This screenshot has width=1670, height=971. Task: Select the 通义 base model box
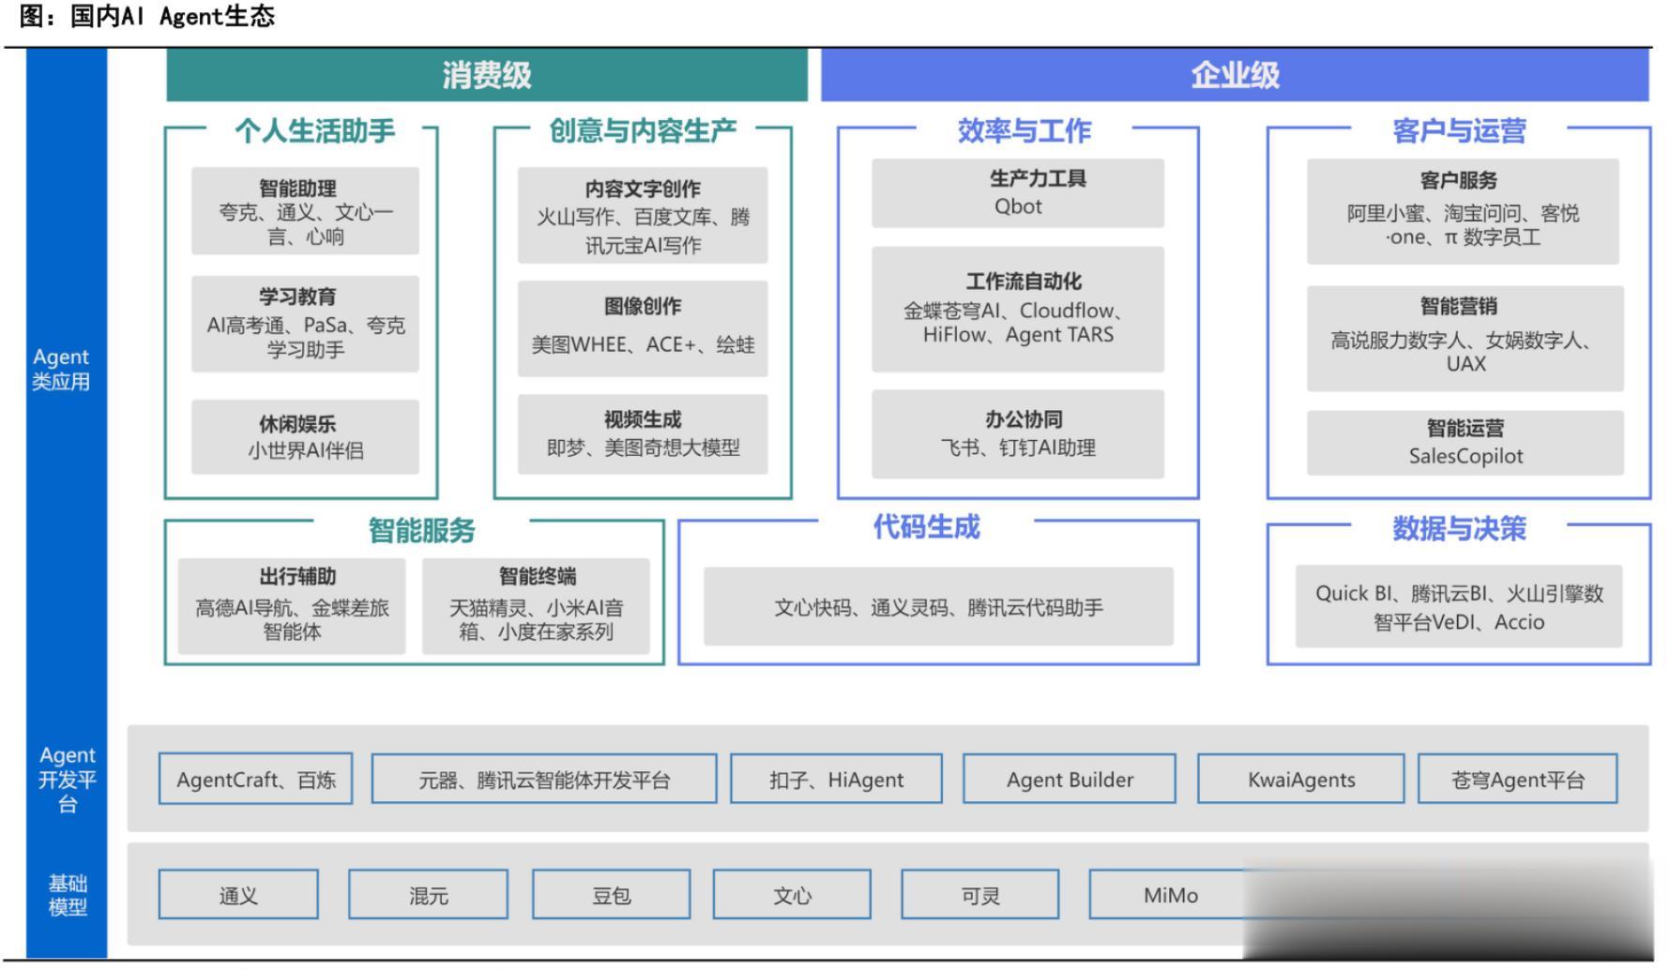(x=238, y=895)
